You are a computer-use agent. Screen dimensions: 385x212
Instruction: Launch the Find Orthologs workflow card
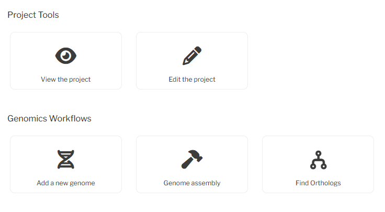pos(318,164)
